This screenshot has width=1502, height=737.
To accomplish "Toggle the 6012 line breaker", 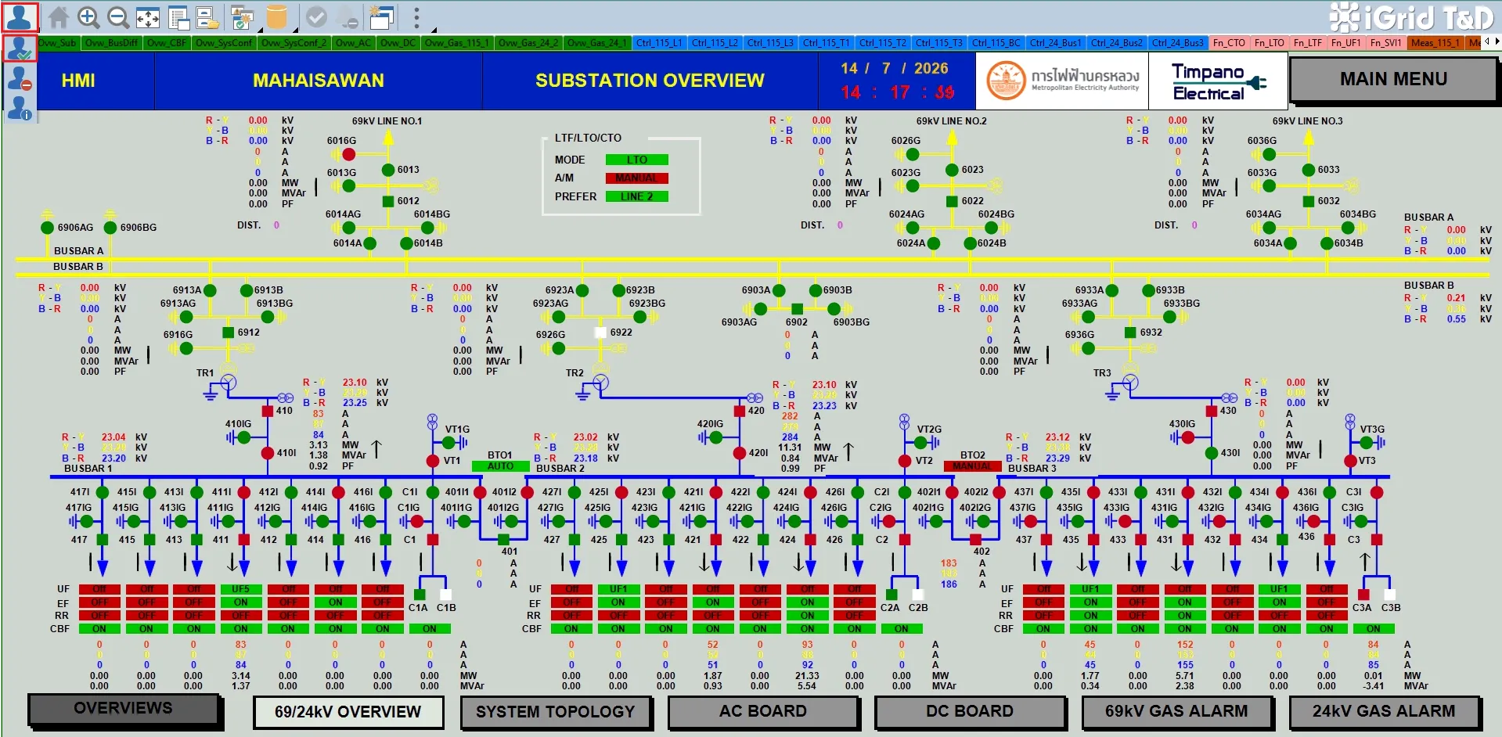I will coord(388,201).
